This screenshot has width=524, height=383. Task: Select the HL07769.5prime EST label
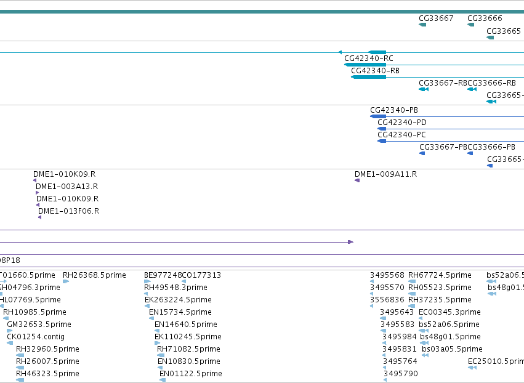click(30, 300)
